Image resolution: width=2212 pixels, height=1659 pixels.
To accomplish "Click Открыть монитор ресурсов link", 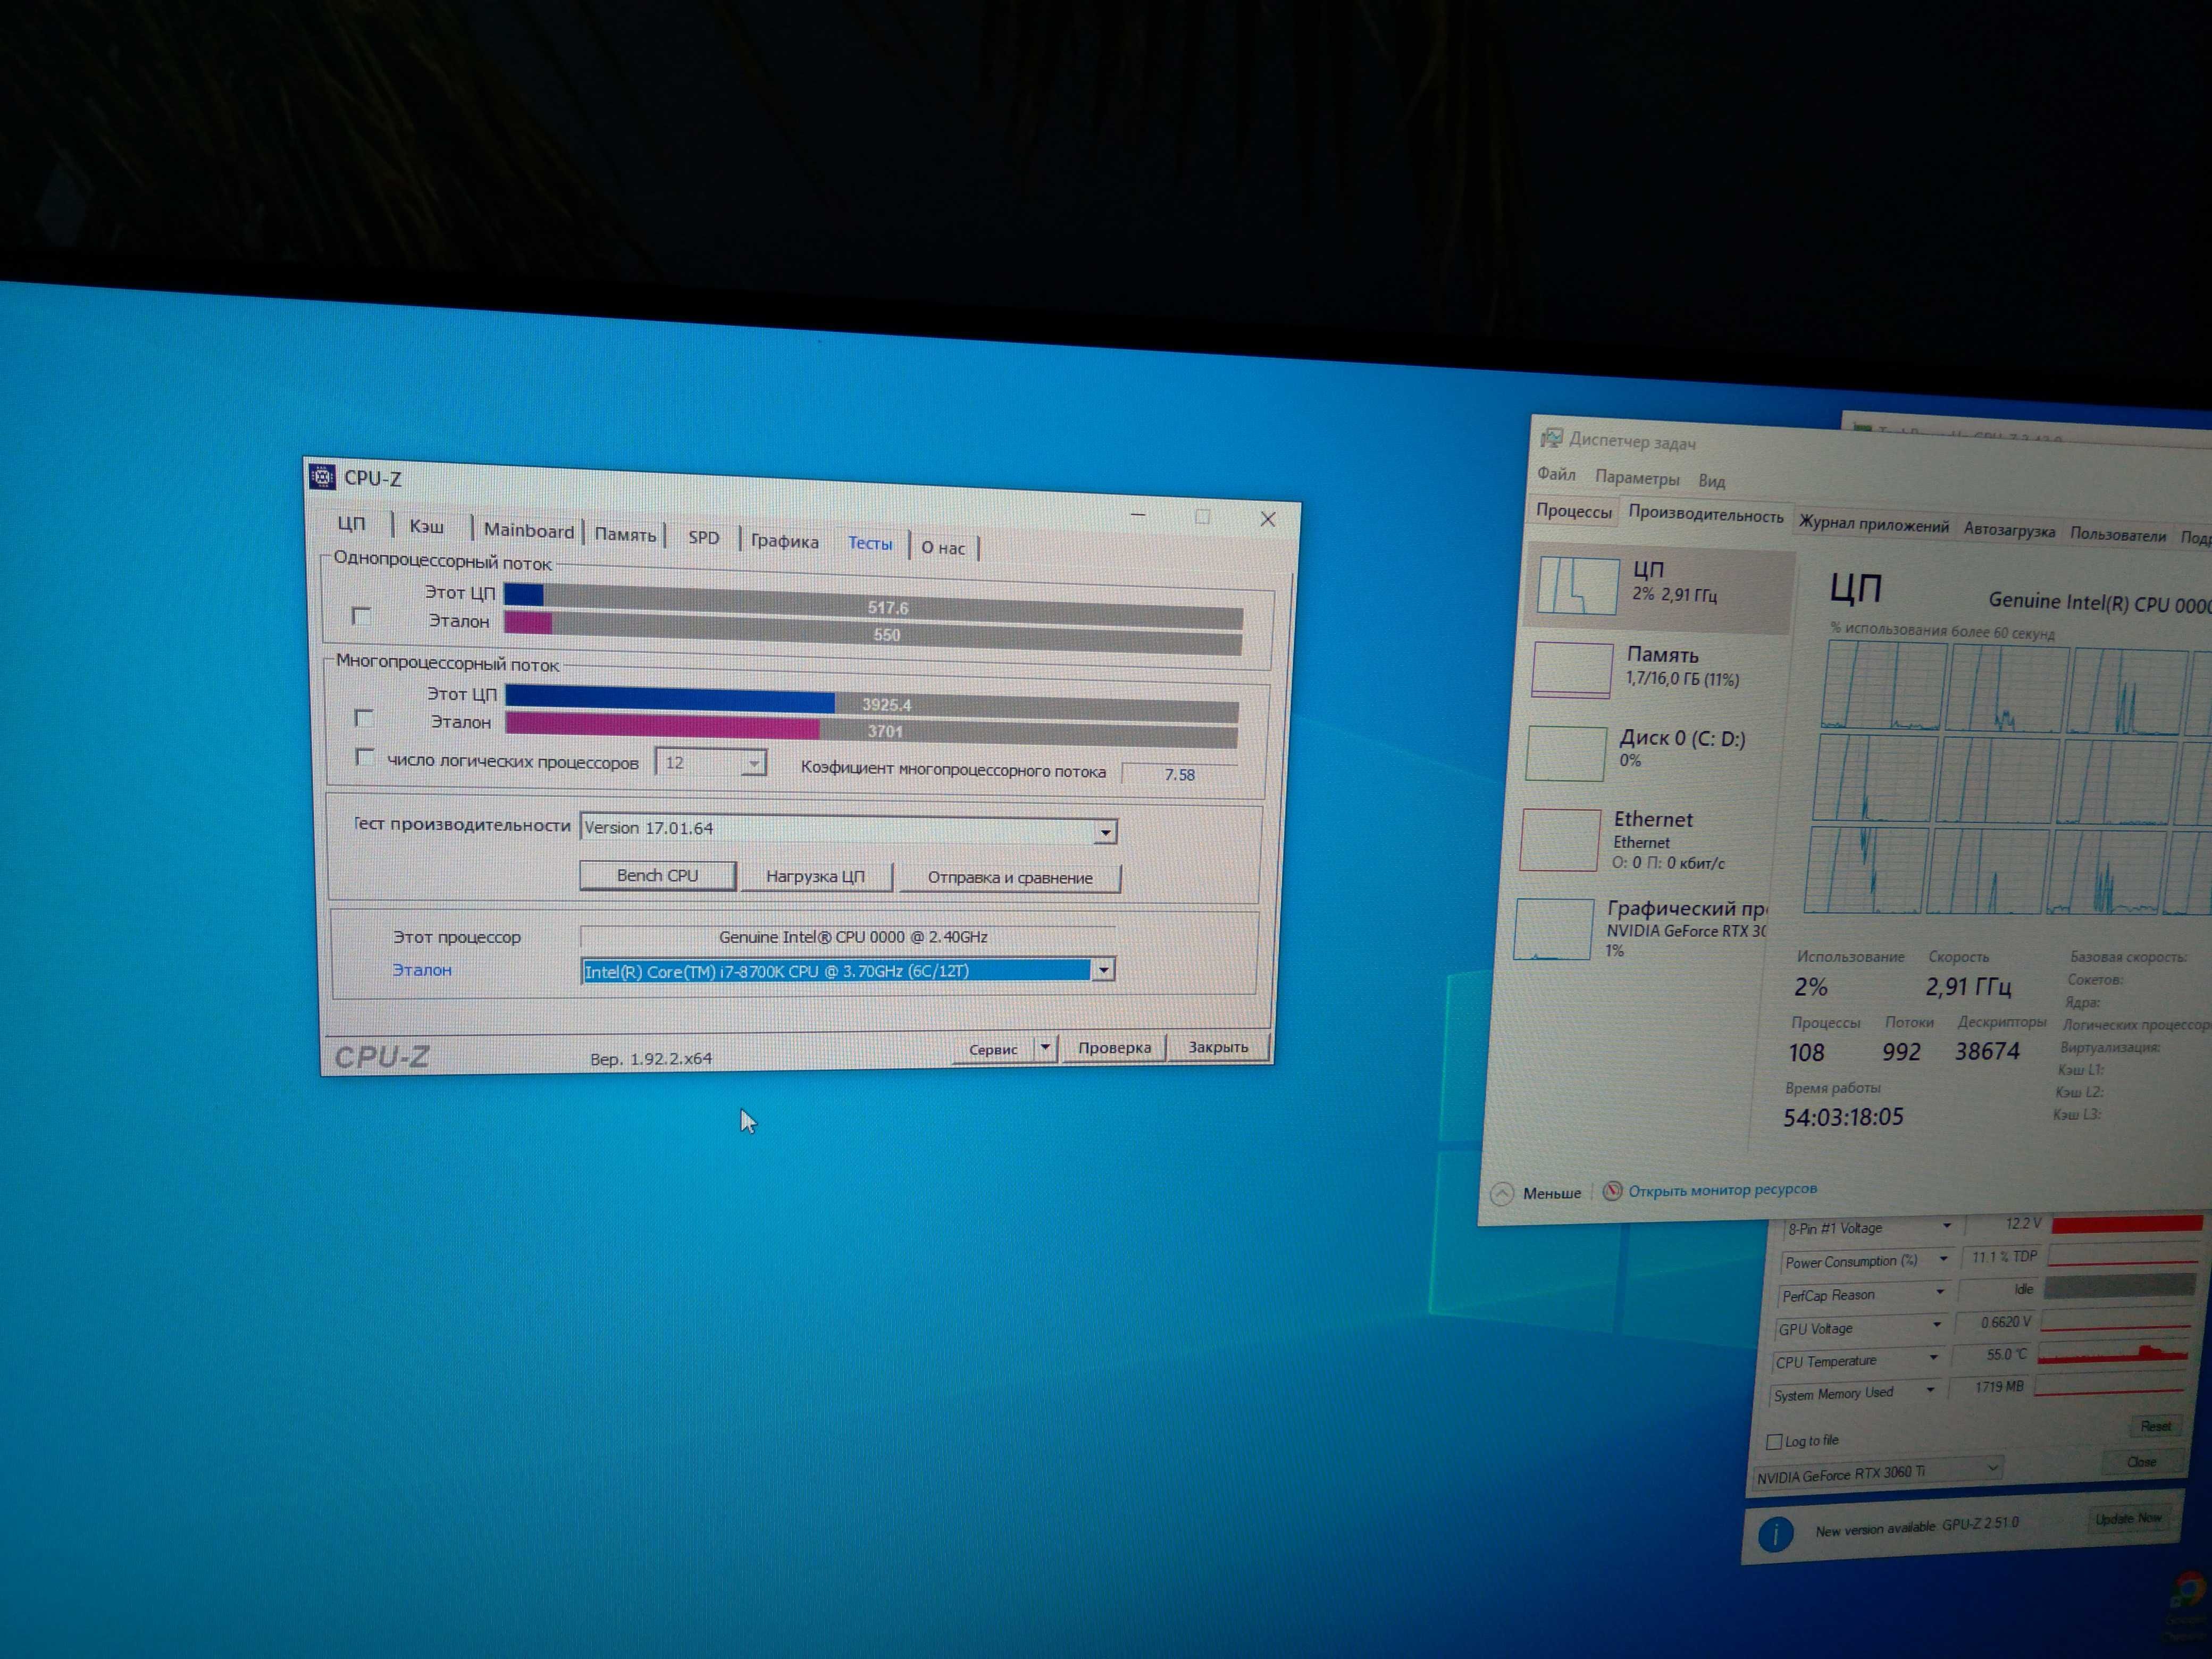I will pyautogui.click(x=1722, y=1189).
